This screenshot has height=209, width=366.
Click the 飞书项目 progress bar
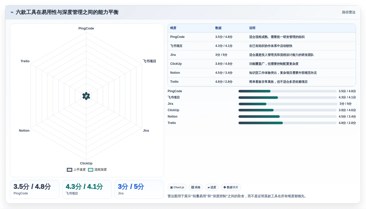[x=287, y=97]
